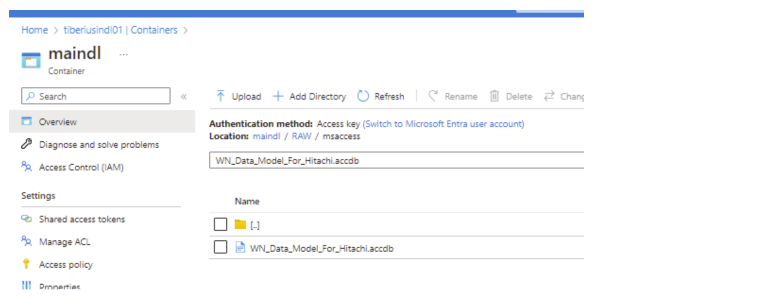Click the maindl container icon
The height and width of the screenshot is (305, 768).
point(31,60)
